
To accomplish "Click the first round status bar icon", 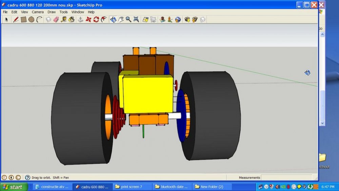I will click(x=4, y=177).
